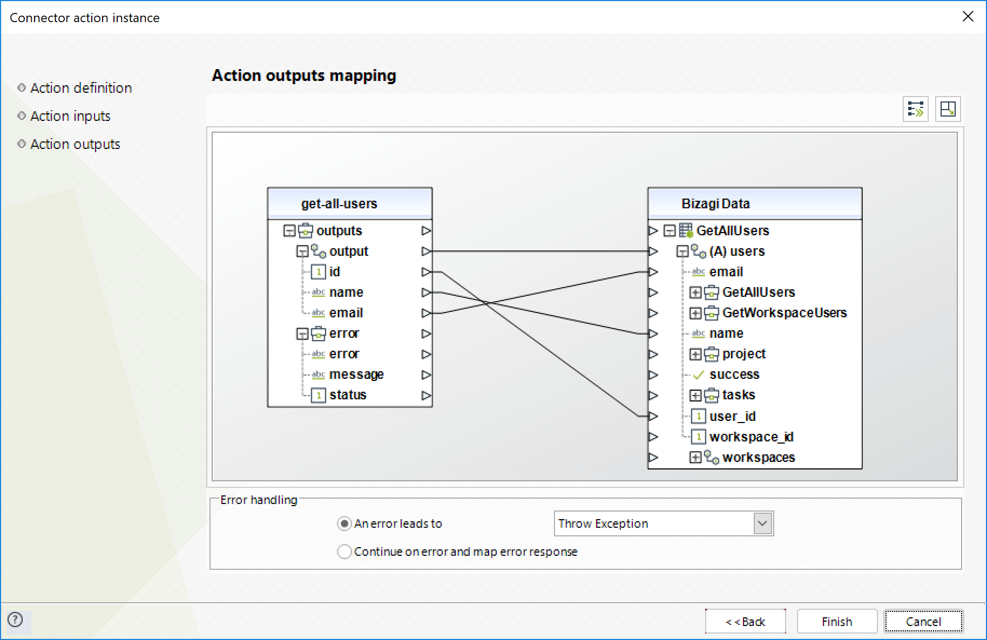Viewport: 987px width, 640px height.
Task: Expand the workspaces collection node
Action: pyautogui.click(x=695, y=458)
